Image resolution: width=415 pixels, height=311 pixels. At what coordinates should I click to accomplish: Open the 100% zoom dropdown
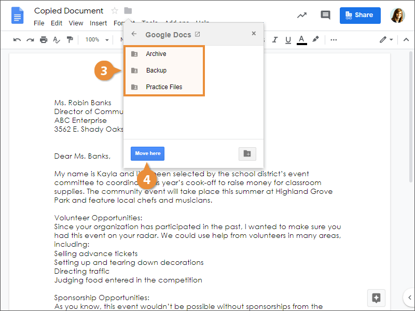[97, 40]
